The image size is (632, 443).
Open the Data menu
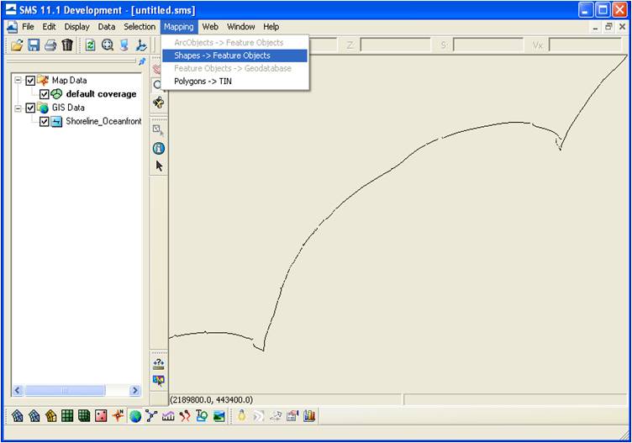(107, 27)
